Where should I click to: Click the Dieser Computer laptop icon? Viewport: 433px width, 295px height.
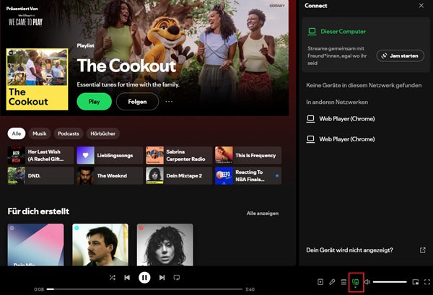(312, 32)
